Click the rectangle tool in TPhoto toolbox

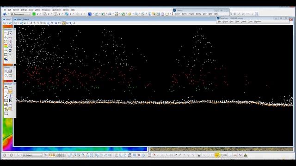[10, 76]
